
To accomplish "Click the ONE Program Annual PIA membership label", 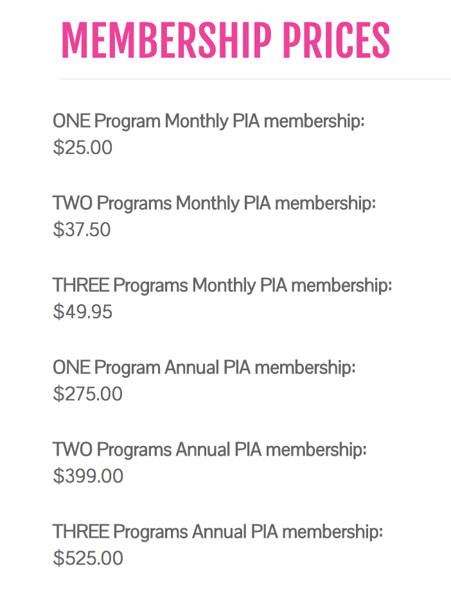I will [204, 368].
